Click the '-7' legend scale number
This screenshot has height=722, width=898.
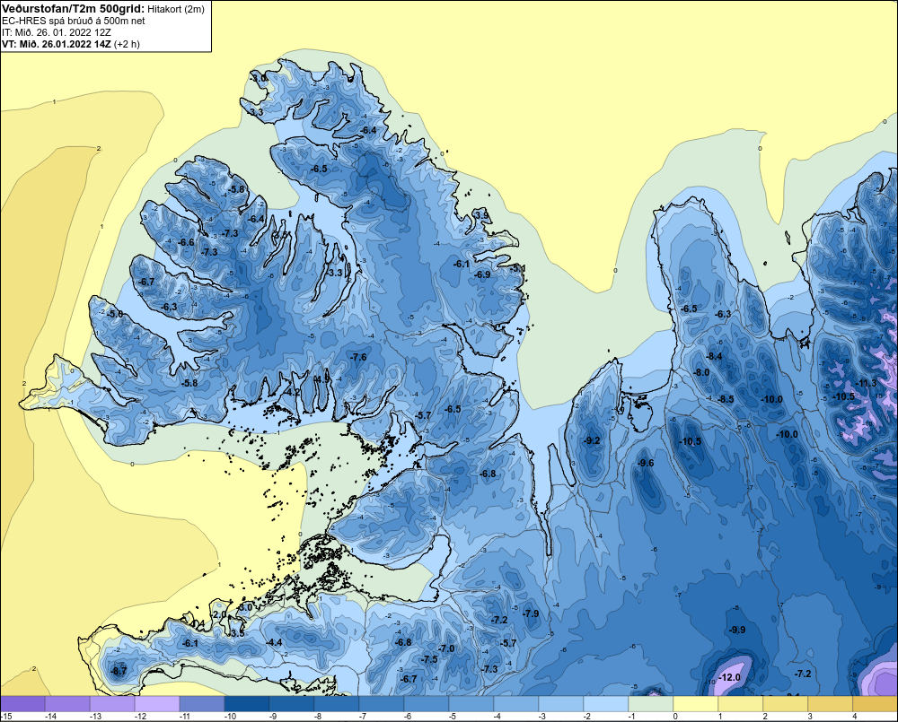[364, 717]
